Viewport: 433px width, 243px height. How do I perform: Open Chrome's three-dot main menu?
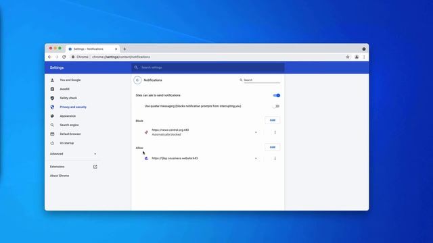pyautogui.click(x=364, y=57)
